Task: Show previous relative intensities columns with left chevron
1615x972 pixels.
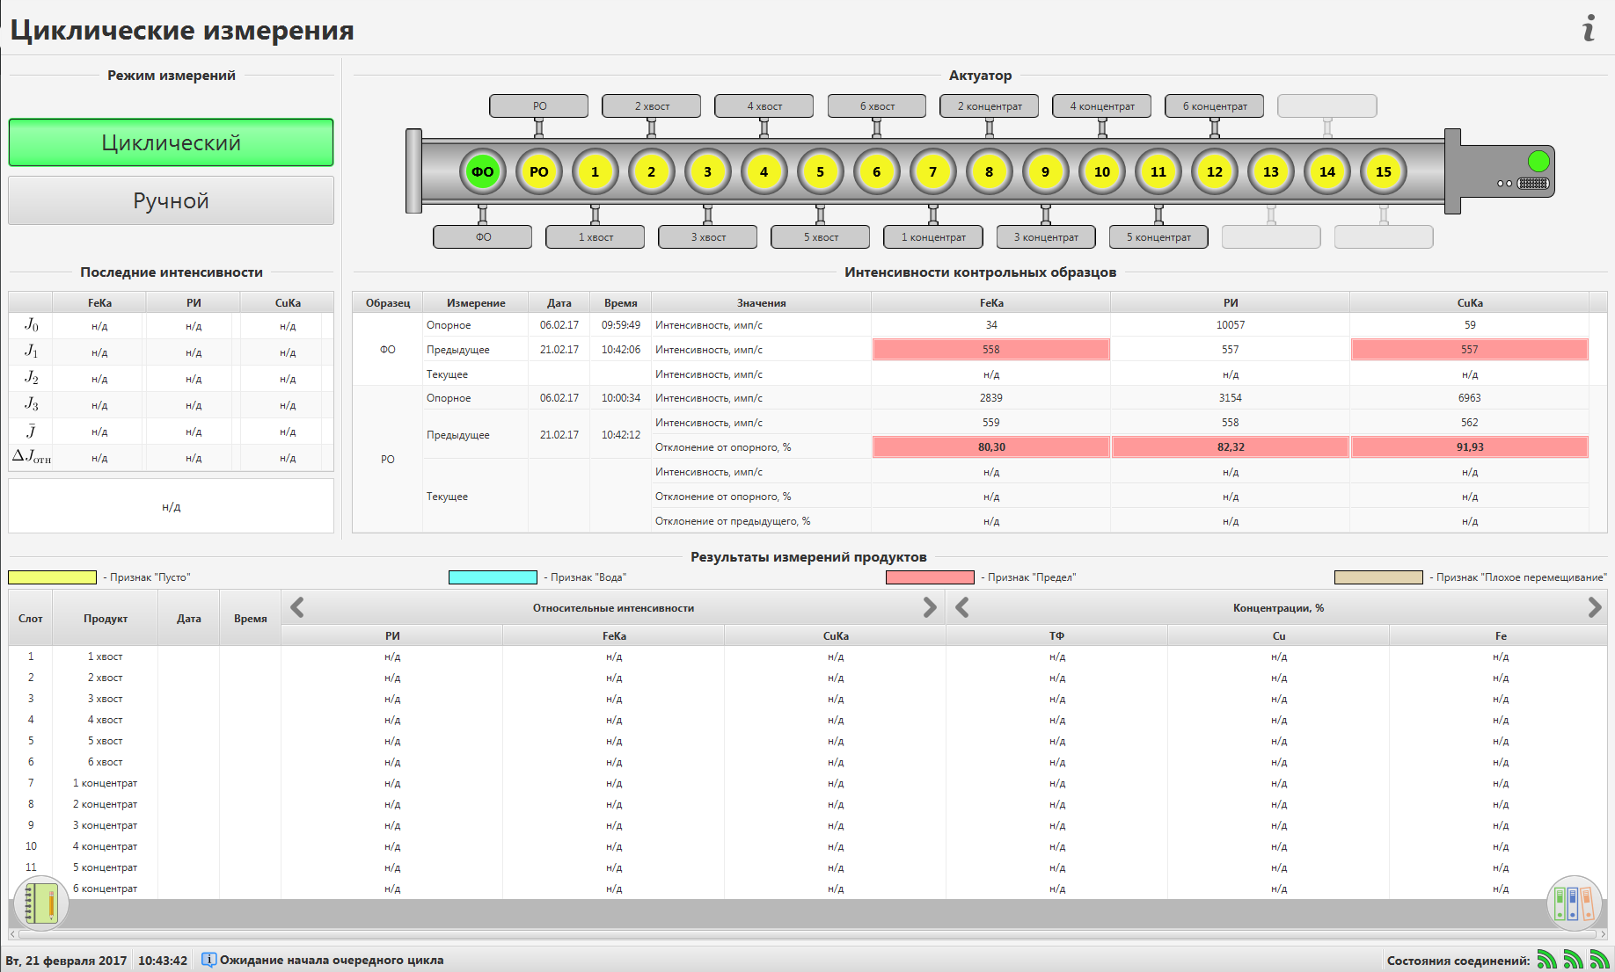Action: (x=297, y=607)
